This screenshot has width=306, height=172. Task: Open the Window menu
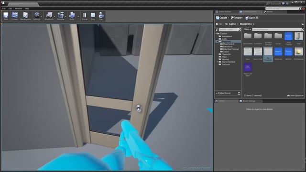19,9
